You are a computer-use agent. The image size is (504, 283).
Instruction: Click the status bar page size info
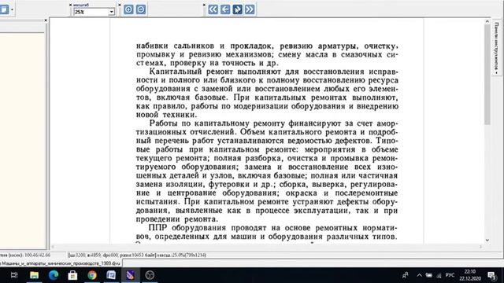point(137,255)
